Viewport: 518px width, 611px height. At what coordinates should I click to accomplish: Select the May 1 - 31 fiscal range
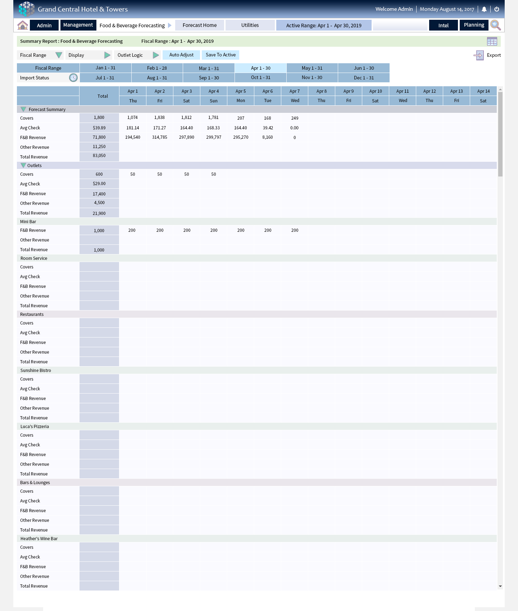312,68
